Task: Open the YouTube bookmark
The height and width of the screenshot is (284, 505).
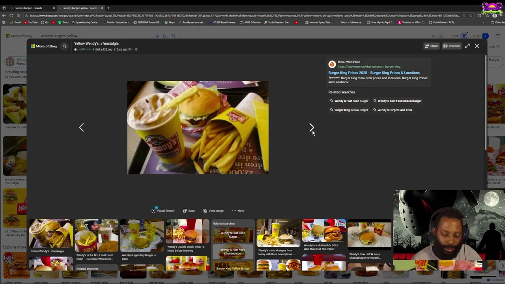Action: coord(31,22)
